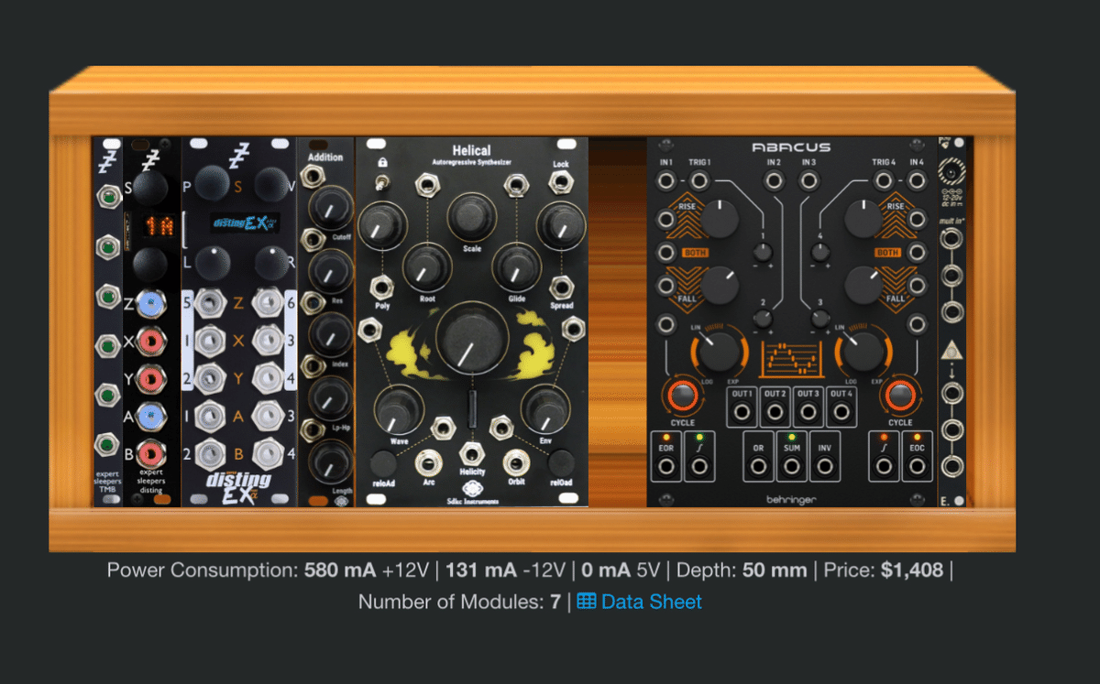This screenshot has height=684, width=1100.
Task: Click the DC power barrel connector
Action: 951,173
